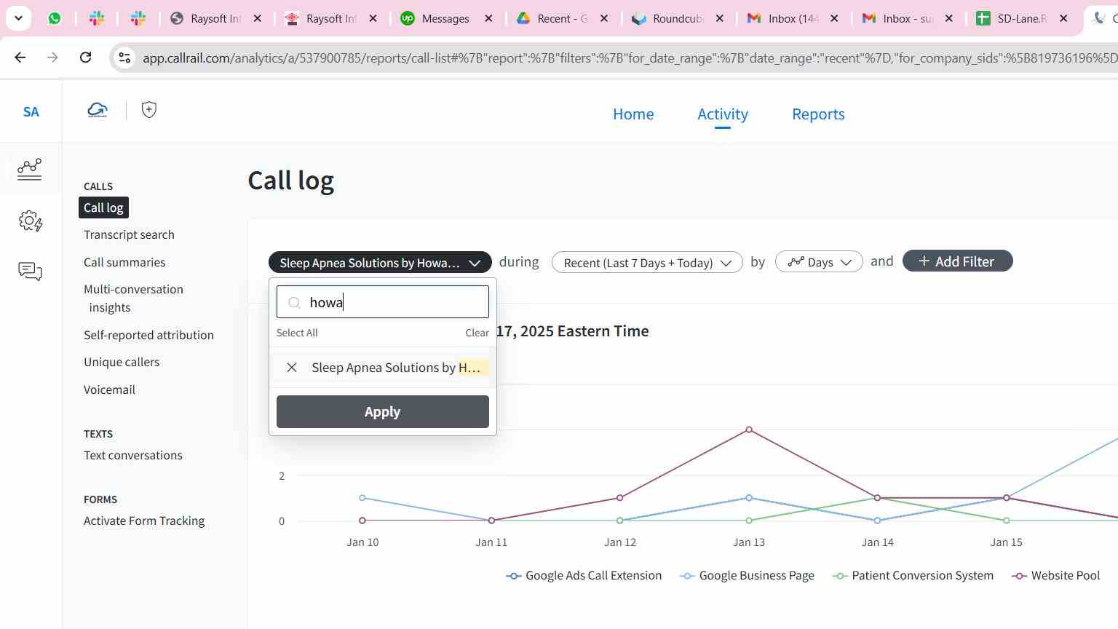Open Call summaries page
The image size is (1118, 629).
[x=124, y=262]
